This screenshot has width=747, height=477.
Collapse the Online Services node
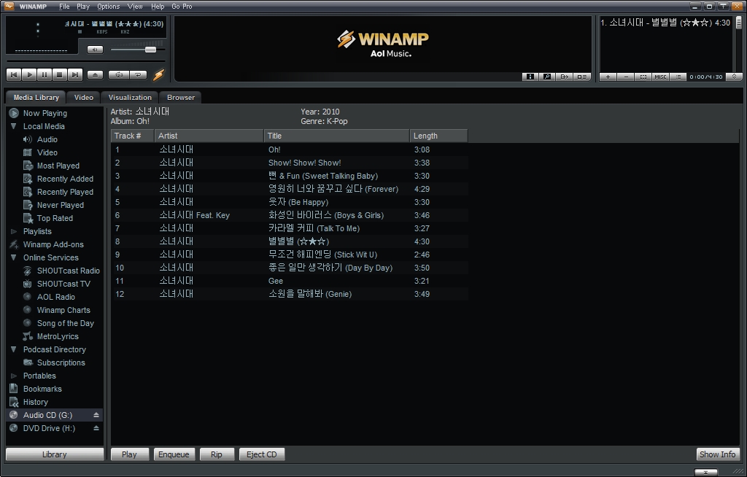point(13,257)
